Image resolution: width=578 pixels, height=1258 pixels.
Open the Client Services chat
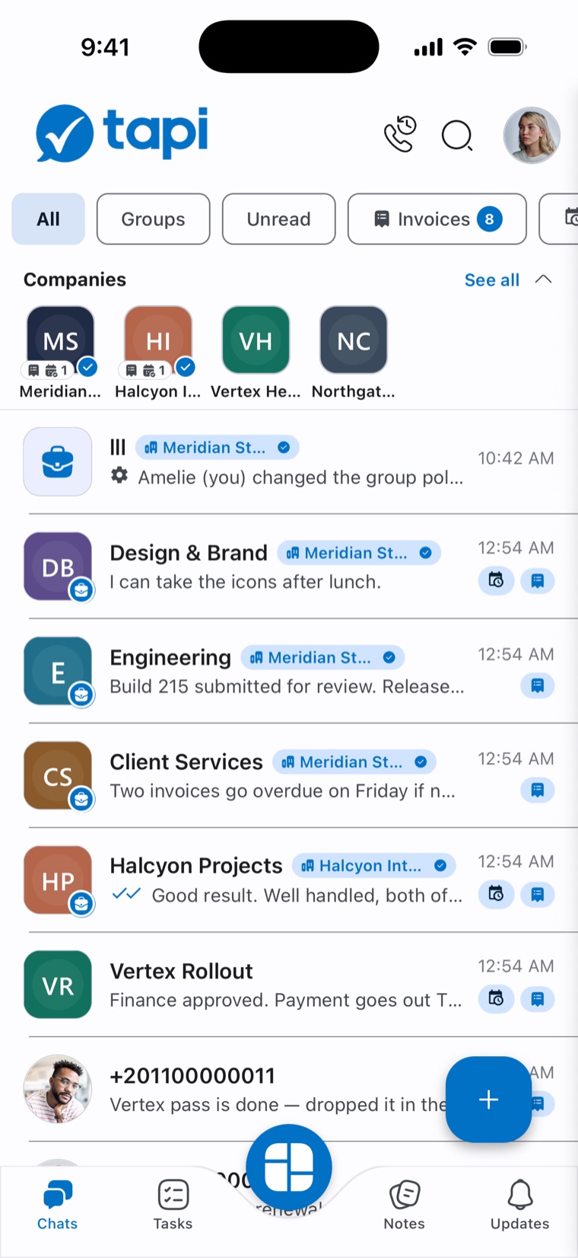(289, 775)
